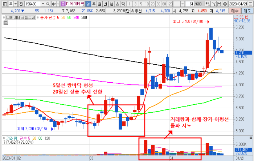Click the 3,299백만 trading value text
This screenshot has height=161, width=254.
pyautogui.click(x=121, y=11)
